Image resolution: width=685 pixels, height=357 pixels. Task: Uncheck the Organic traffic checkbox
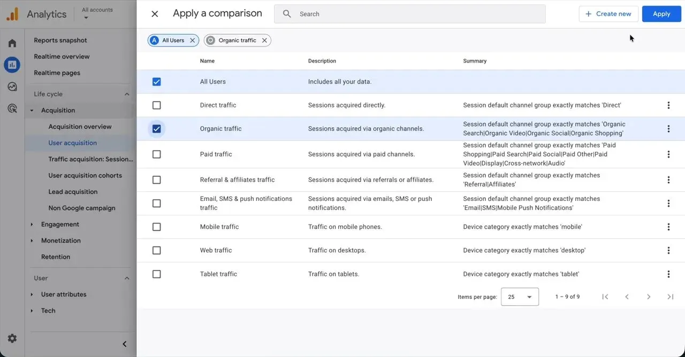pos(156,129)
